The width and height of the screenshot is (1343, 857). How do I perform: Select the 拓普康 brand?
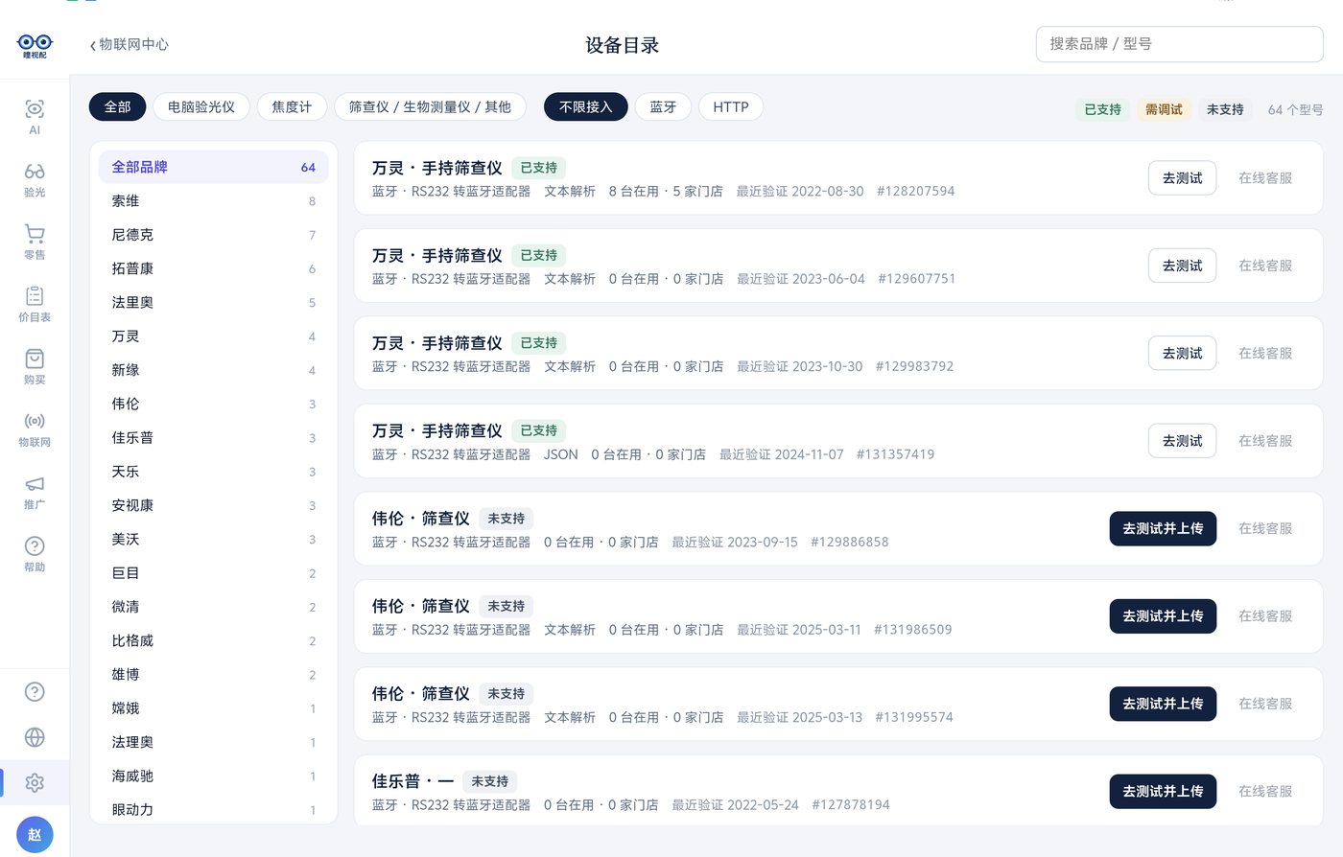pos(214,268)
